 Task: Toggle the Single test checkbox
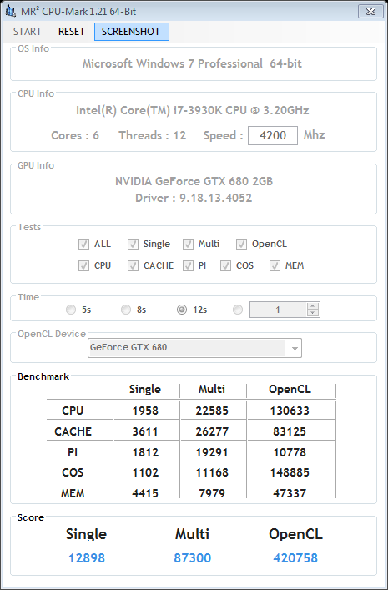point(133,245)
